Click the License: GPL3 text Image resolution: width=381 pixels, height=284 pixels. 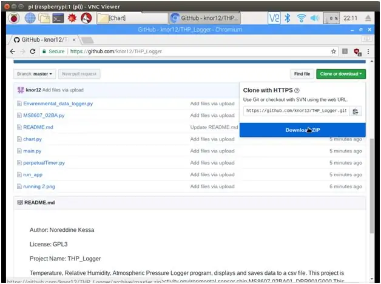click(x=49, y=244)
